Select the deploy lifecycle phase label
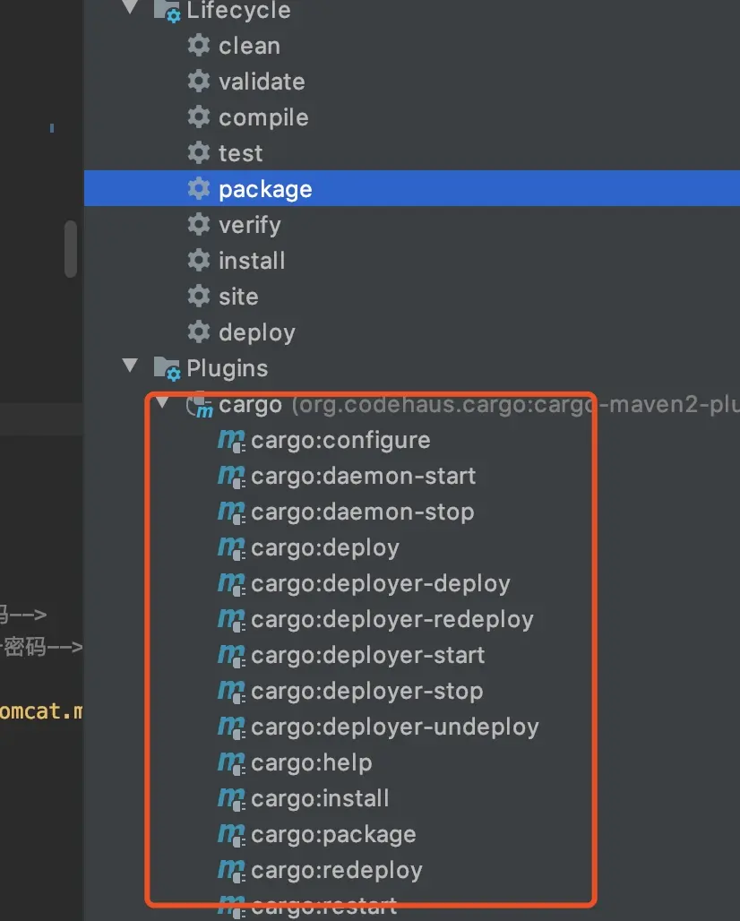 pos(256,333)
